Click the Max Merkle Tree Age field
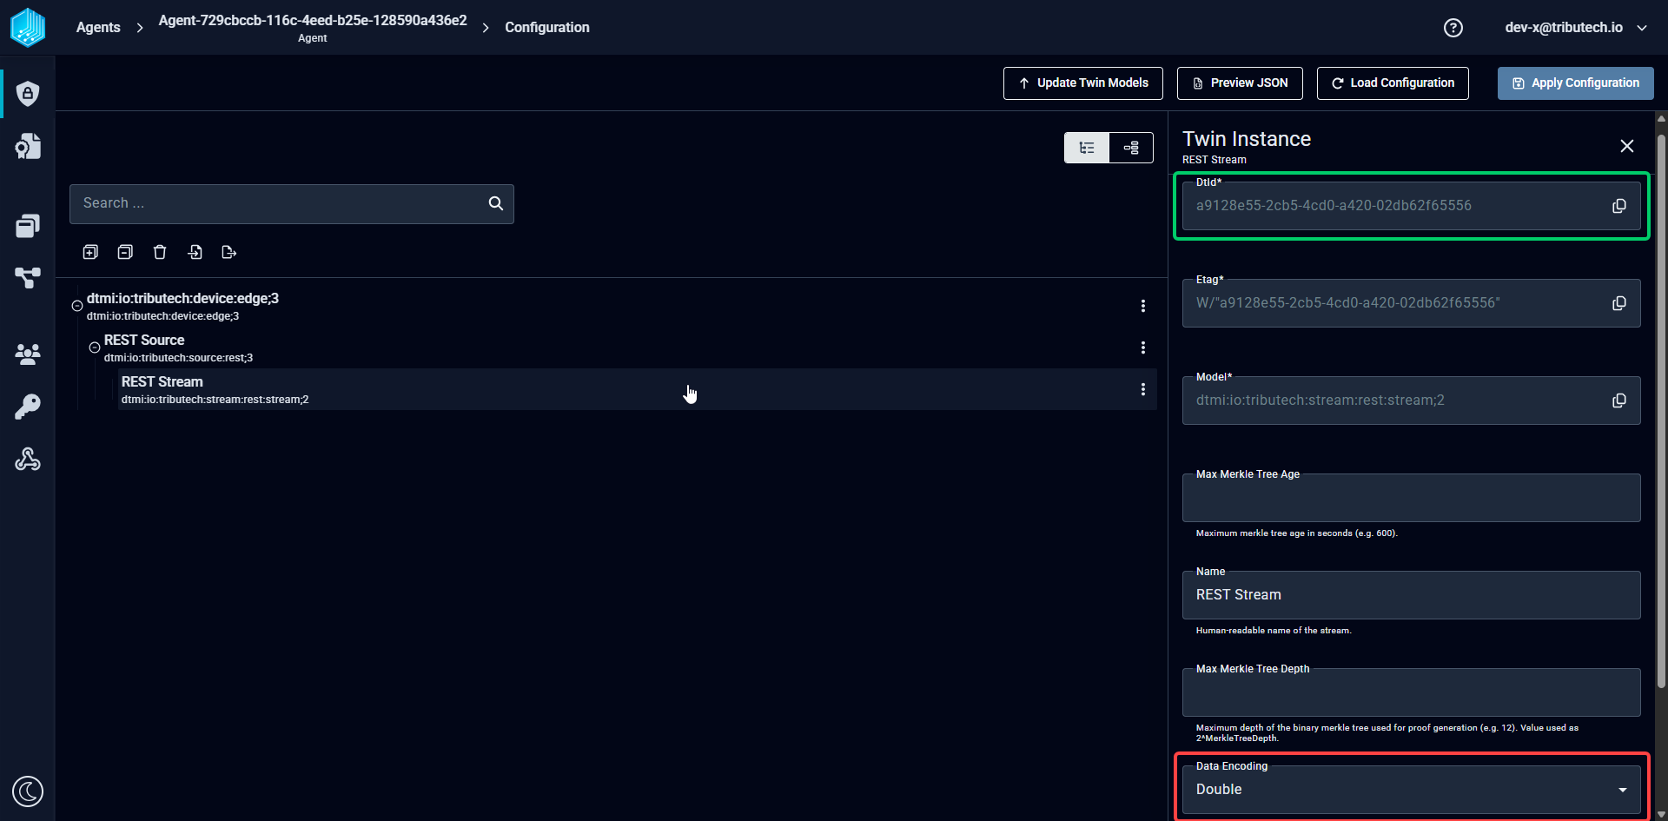 point(1411,498)
